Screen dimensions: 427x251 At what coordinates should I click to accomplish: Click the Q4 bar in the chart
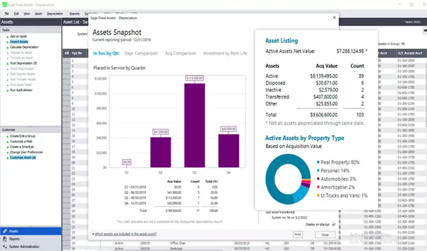coord(229,151)
